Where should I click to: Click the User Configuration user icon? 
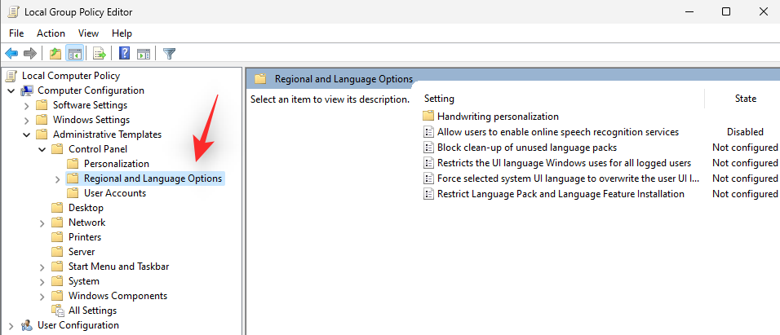click(27, 325)
